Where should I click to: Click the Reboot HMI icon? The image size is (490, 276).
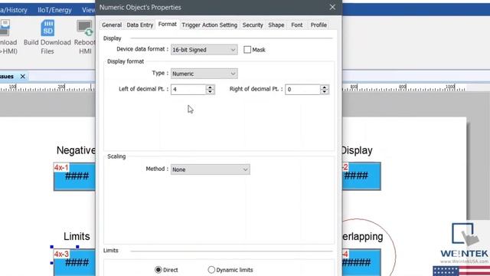pyautogui.click(x=85, y=28)
